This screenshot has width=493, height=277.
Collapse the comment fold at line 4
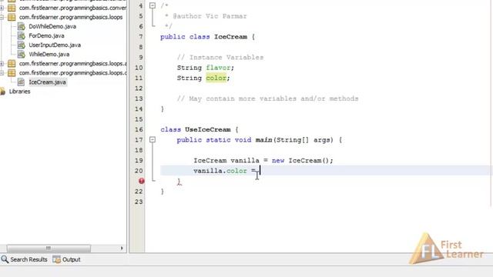153,5
